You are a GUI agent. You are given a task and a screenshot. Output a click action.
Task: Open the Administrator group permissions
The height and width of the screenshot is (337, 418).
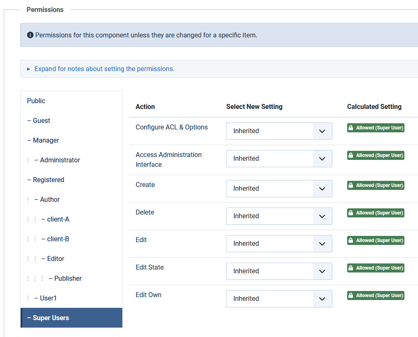60,160
